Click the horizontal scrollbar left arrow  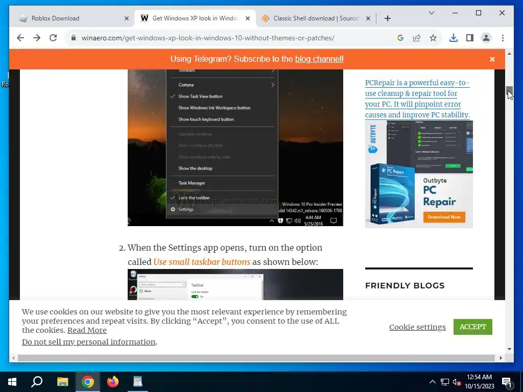coord(13,358)
